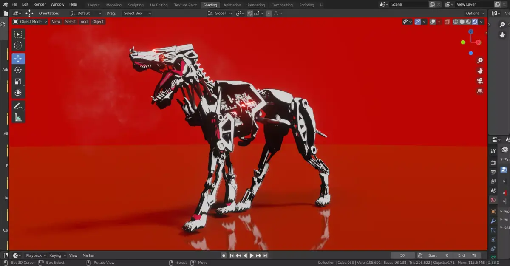Open the Render properties tab
This screenshot has height=266, width=510.
pyautogui.click(x=493, y=162)
